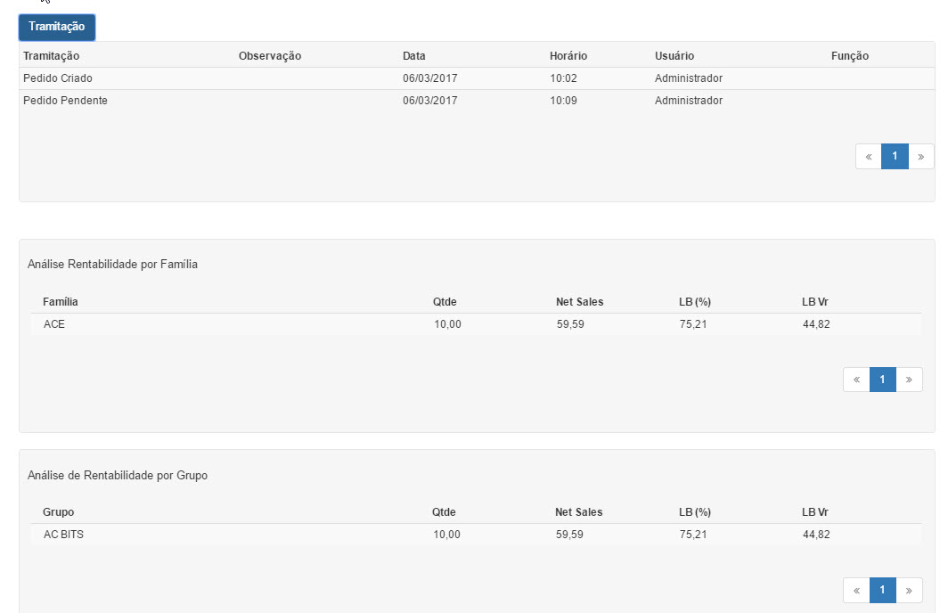Click the Data column header
948x613 pixels.
click(x=414, y=55)
